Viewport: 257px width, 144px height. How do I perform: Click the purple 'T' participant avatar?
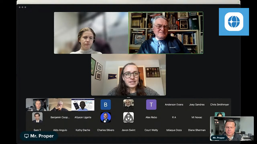(151, 105)
